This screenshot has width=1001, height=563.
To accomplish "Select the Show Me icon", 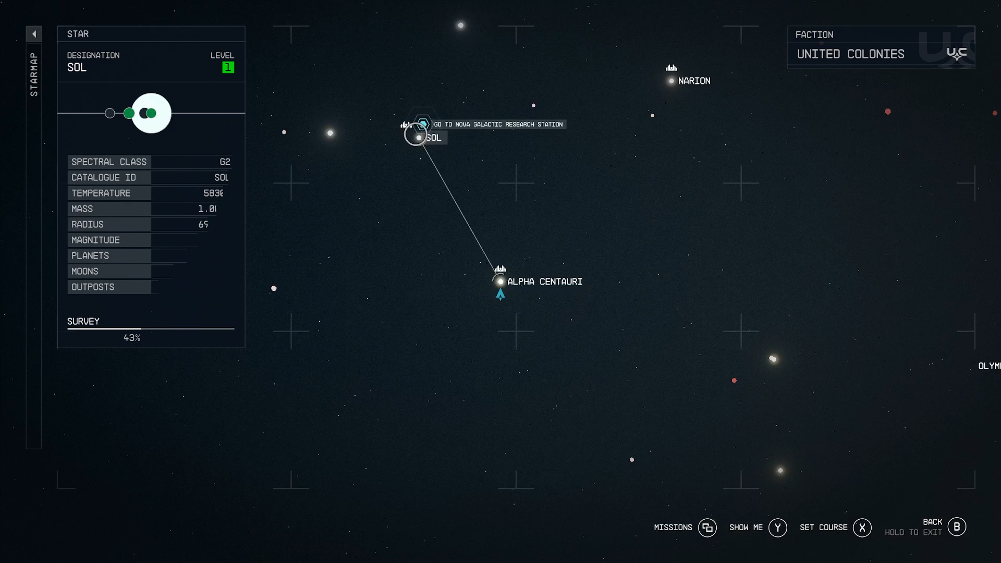I will [777, 527].
